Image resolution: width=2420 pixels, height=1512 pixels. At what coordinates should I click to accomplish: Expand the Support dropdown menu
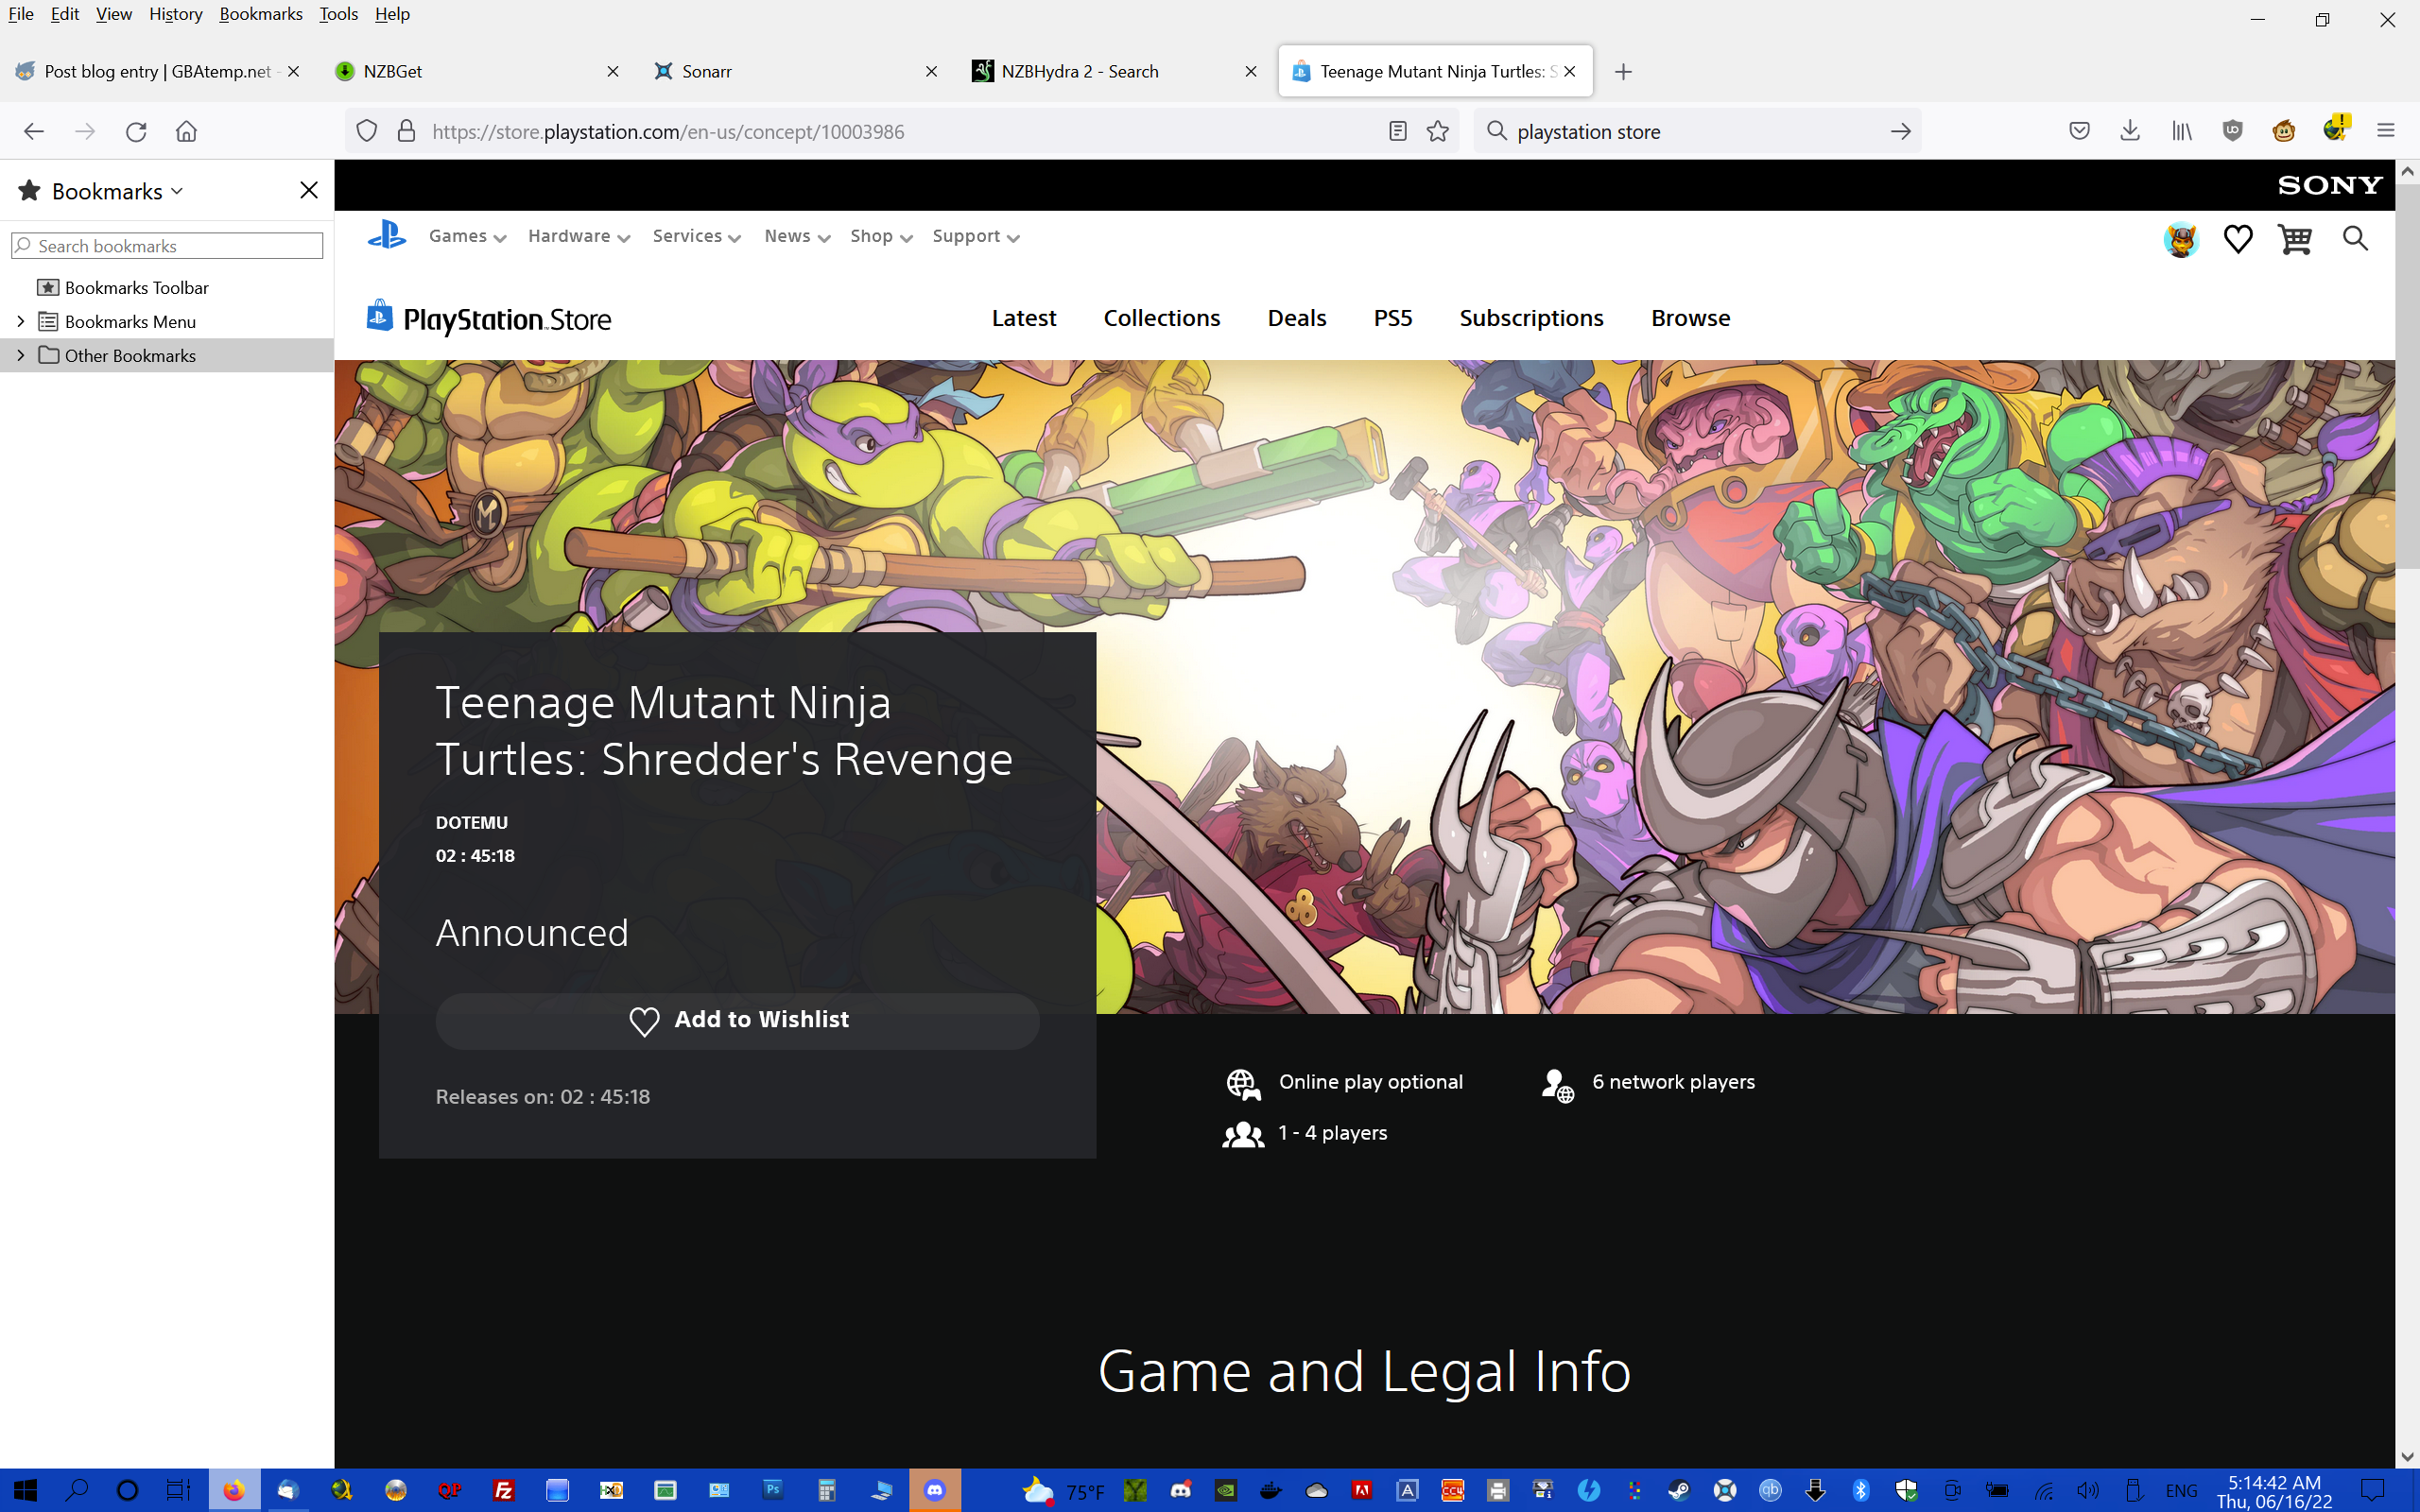click(976, 236)
